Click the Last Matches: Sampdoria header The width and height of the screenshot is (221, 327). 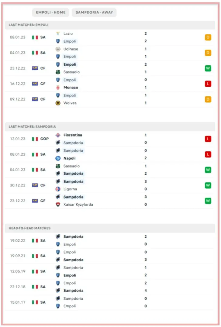(x=32, y=127)
